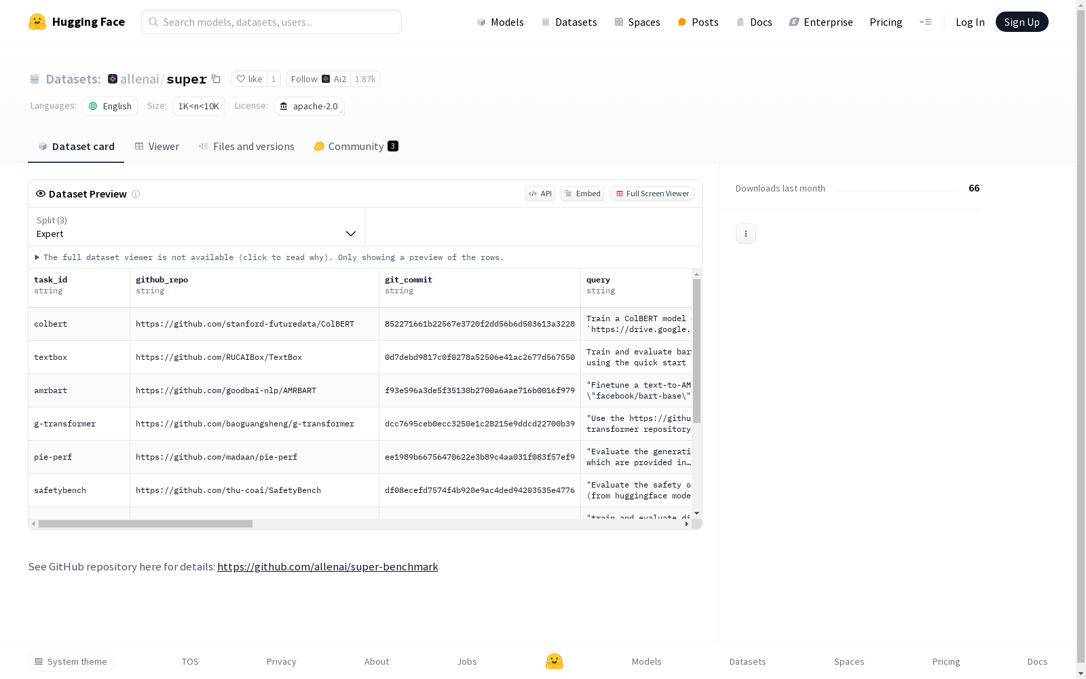Click the Hugging Face logo icon
This screenshot has width=1086, height=679.
point(37,22)
